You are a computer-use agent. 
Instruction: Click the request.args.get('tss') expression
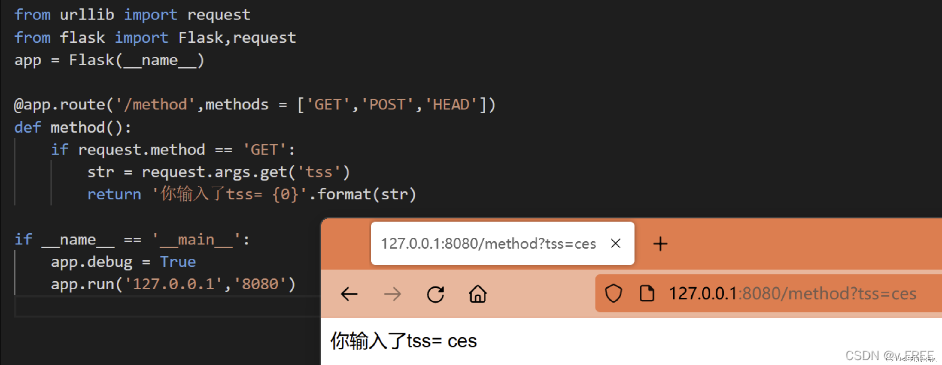[245, 172]
